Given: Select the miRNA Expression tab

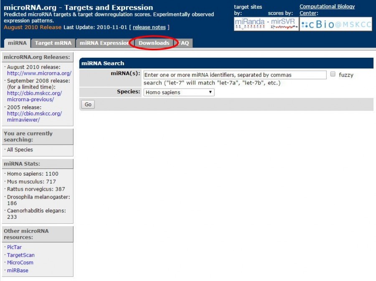Looking at the screenshot, I should (104, 43).
